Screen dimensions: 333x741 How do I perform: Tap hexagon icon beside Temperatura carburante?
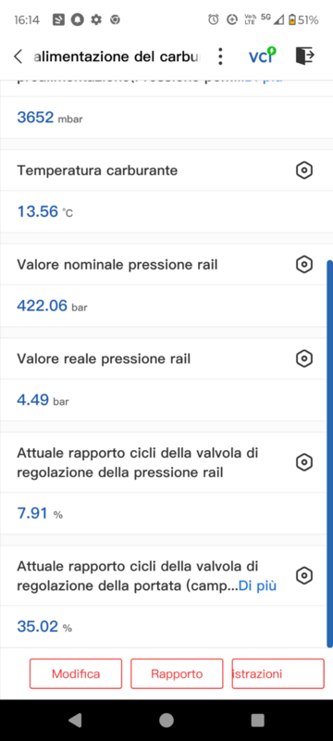tap(304, 170)
